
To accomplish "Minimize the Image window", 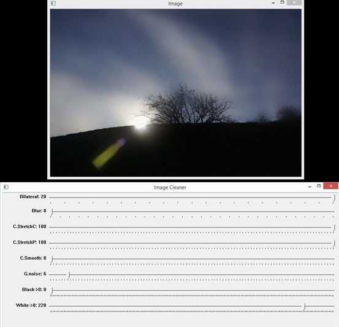I will point(273,3).
